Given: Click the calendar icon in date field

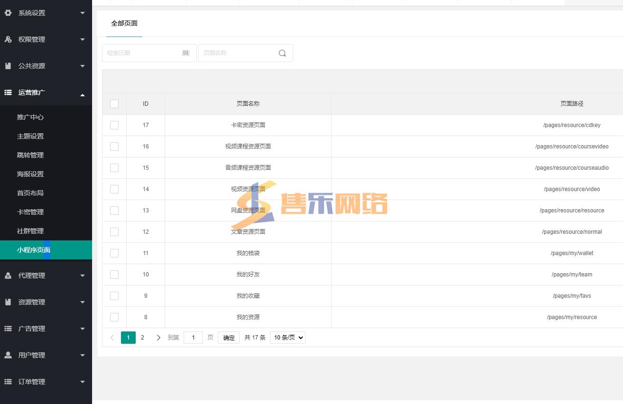Looking at the screenshot, I should [186, 53].
